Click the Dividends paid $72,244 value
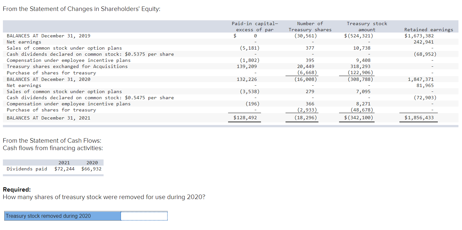This screenshot has height=230, width=462. pos(64,168)
